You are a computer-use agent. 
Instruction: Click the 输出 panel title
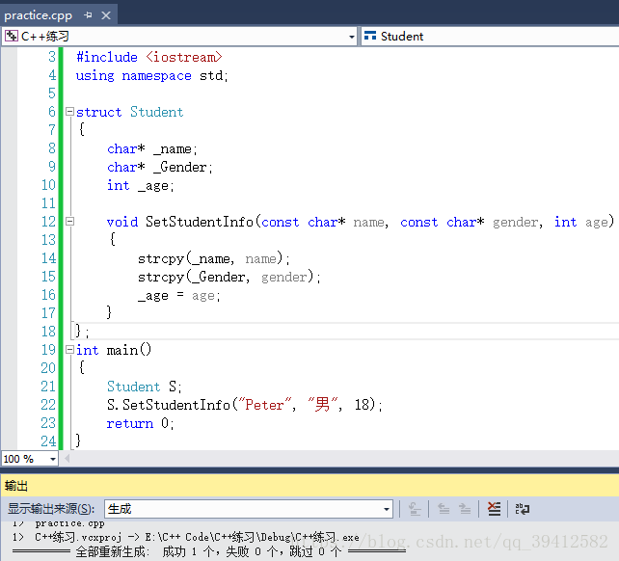click(17, 486)
